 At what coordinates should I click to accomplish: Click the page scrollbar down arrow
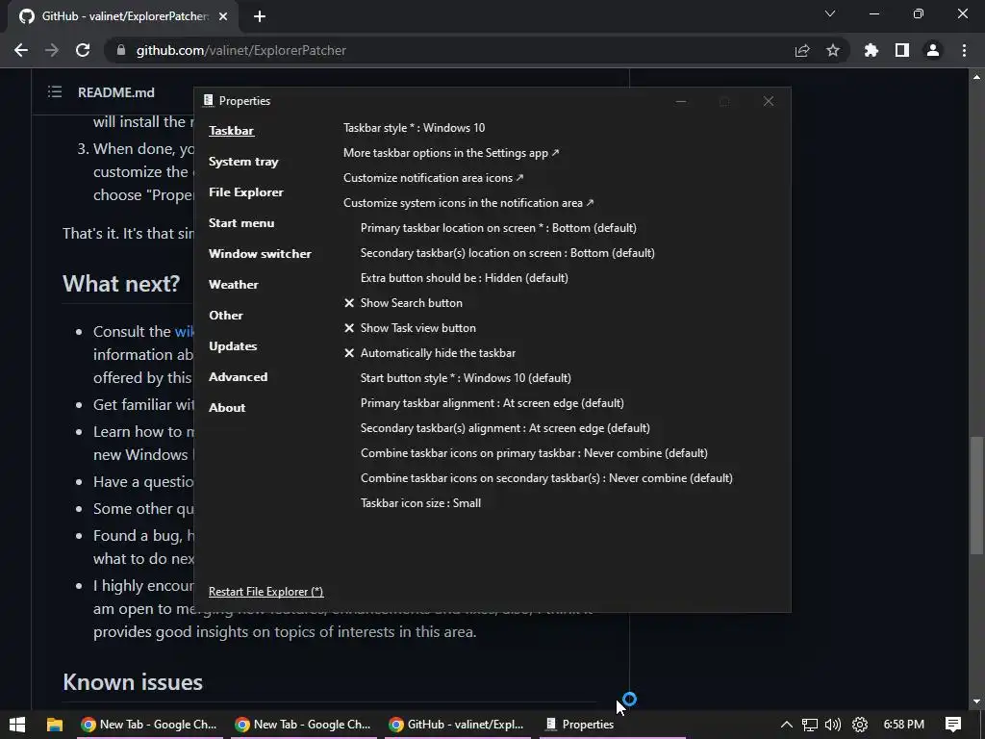pos(976,701)
